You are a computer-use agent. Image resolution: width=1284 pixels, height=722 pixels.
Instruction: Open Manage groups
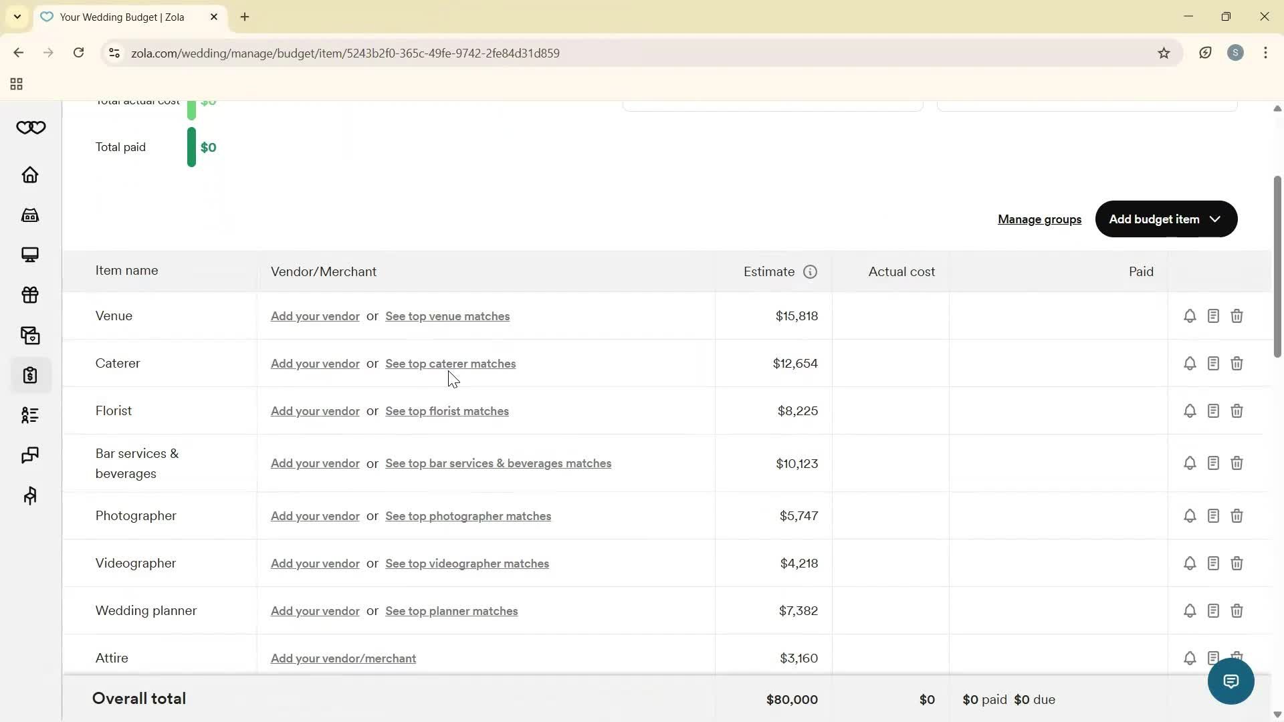pyautogui.click(x=1039, y=219)
